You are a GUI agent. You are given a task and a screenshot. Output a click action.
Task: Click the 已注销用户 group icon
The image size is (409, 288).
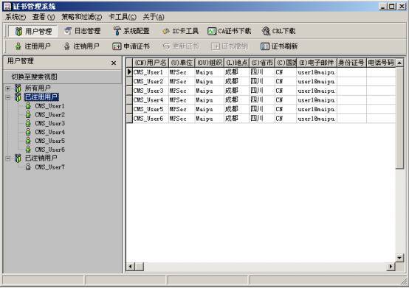[18, 158]
